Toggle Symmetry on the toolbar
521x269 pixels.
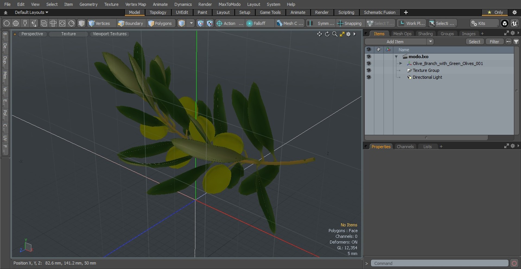(321, 23)
